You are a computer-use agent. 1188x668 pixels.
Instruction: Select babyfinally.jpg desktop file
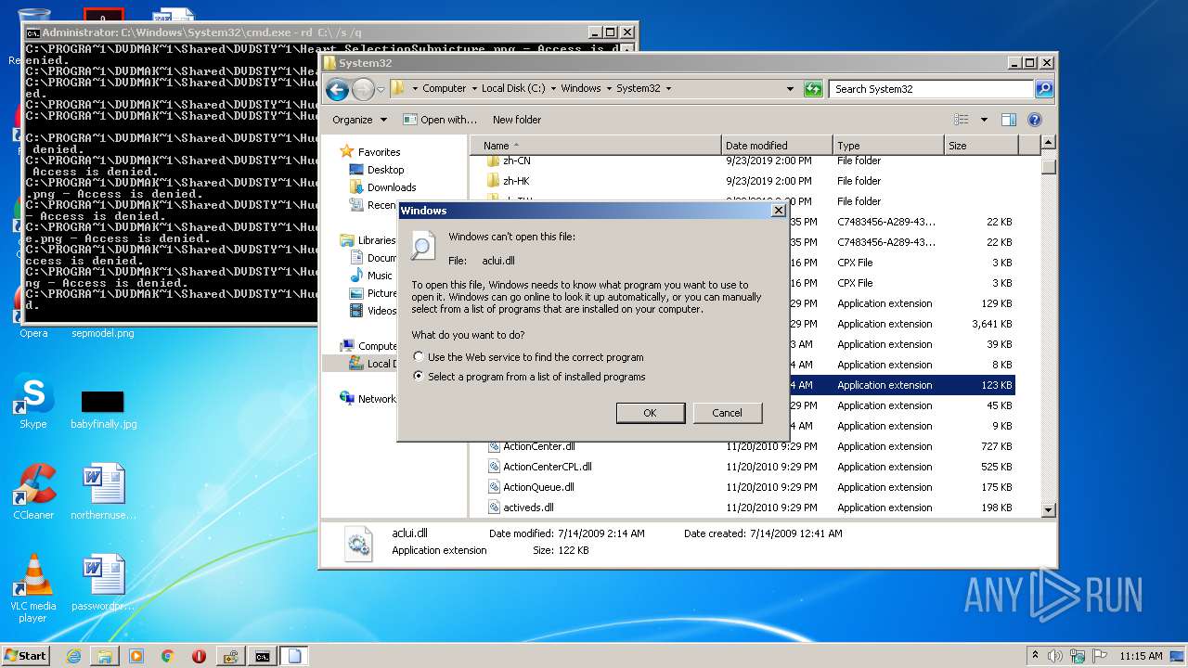pos(103,409)
